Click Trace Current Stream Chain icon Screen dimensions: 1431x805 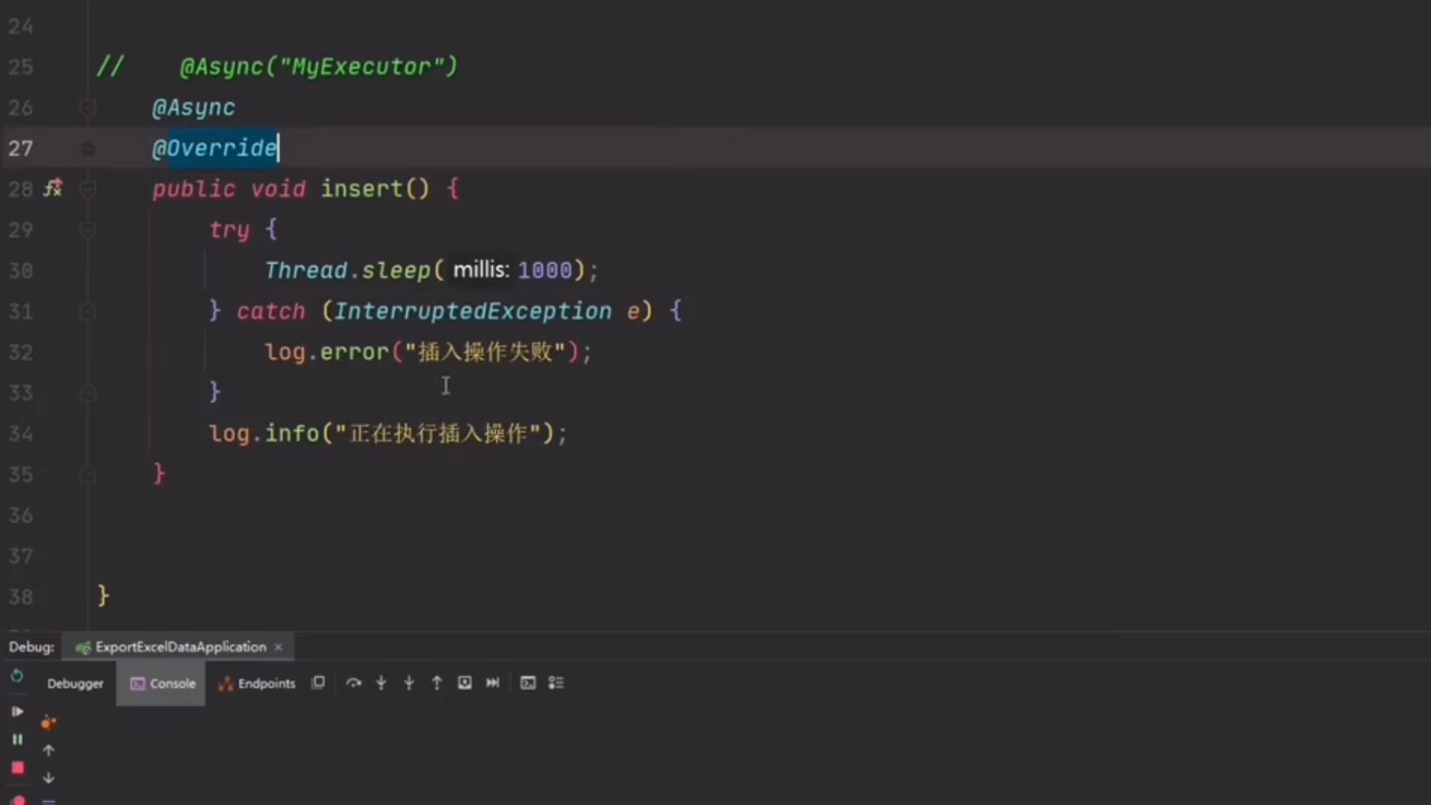[x=556, y=683]
